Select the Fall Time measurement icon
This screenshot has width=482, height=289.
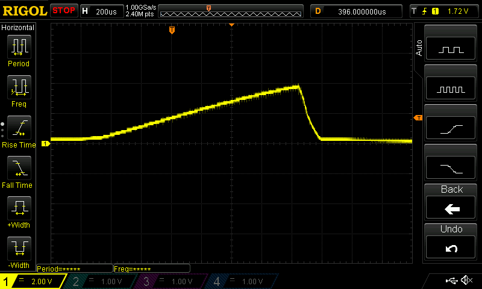(19, 168)
